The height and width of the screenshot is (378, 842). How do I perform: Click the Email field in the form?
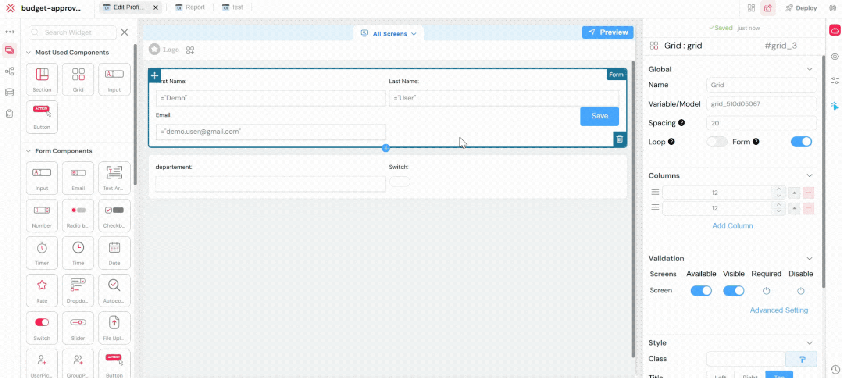(x=271, y=132)
